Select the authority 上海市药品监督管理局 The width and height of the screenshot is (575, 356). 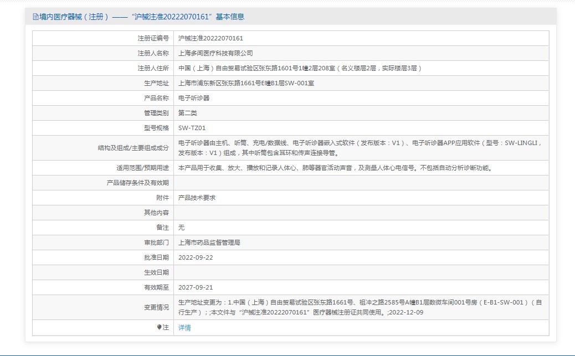209,243
